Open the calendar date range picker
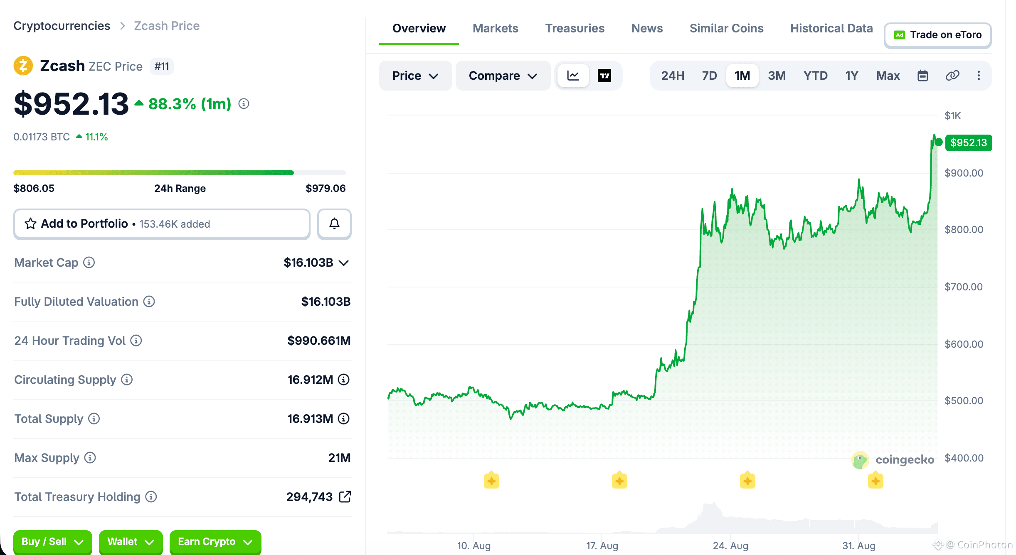 [x=922, y=76]
